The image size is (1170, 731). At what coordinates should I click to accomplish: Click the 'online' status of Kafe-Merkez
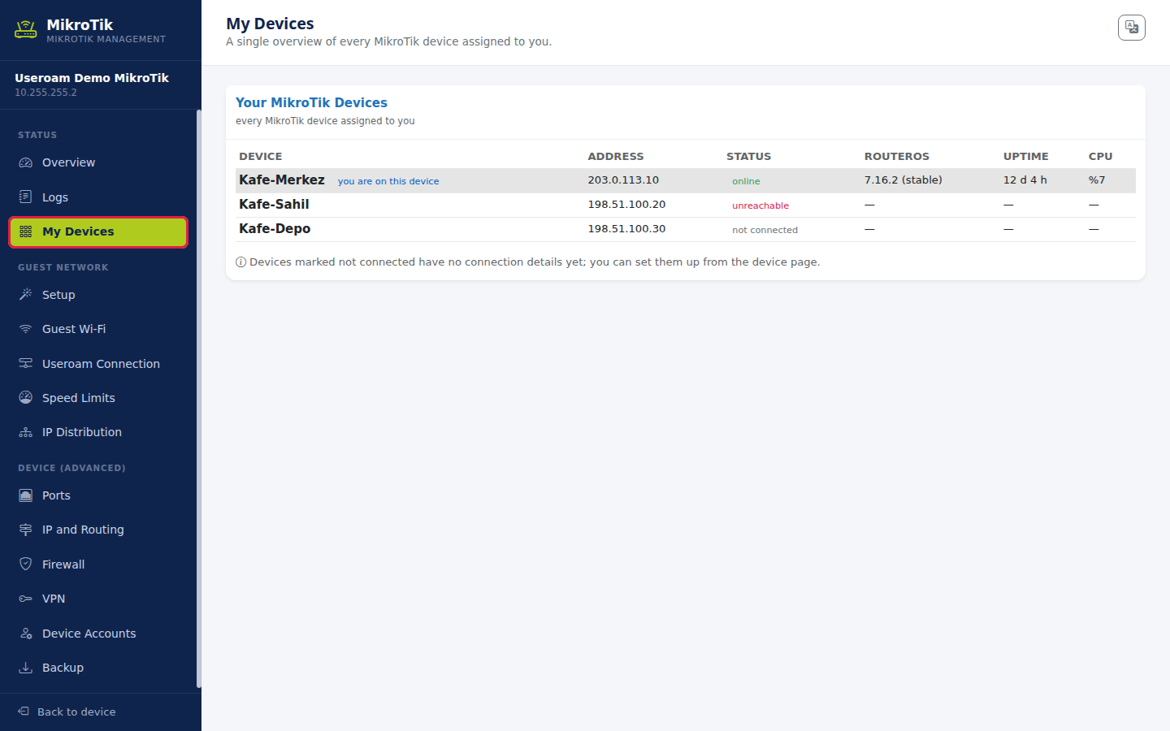(x=746, y=181)
